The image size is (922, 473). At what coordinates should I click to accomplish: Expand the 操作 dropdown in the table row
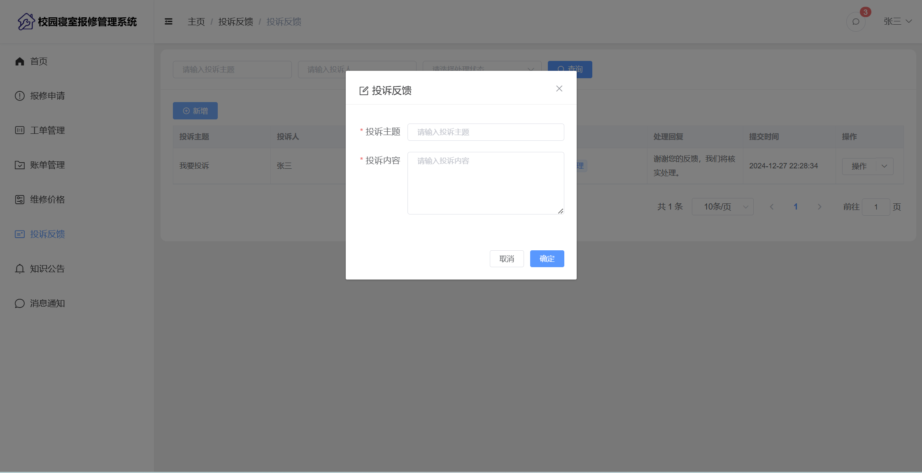point(884,166)
